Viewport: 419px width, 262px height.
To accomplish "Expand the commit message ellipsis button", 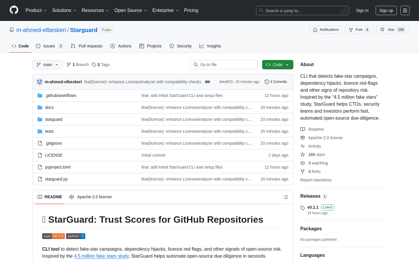I will (x=207, y=82).
